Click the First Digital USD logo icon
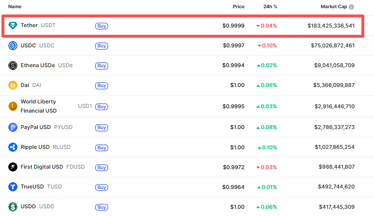 pyautogui.click(x=13, y=167)
